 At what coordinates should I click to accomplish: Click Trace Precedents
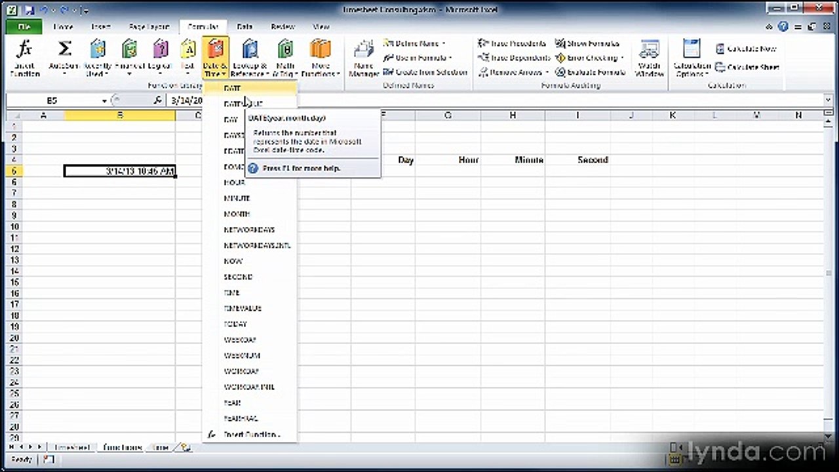512,43
